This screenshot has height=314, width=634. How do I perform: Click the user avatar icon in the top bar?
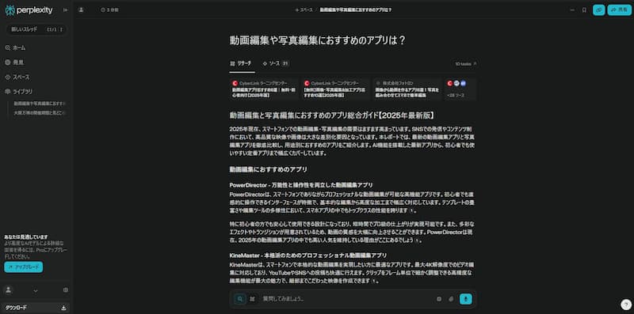click(x=81, y=9)
